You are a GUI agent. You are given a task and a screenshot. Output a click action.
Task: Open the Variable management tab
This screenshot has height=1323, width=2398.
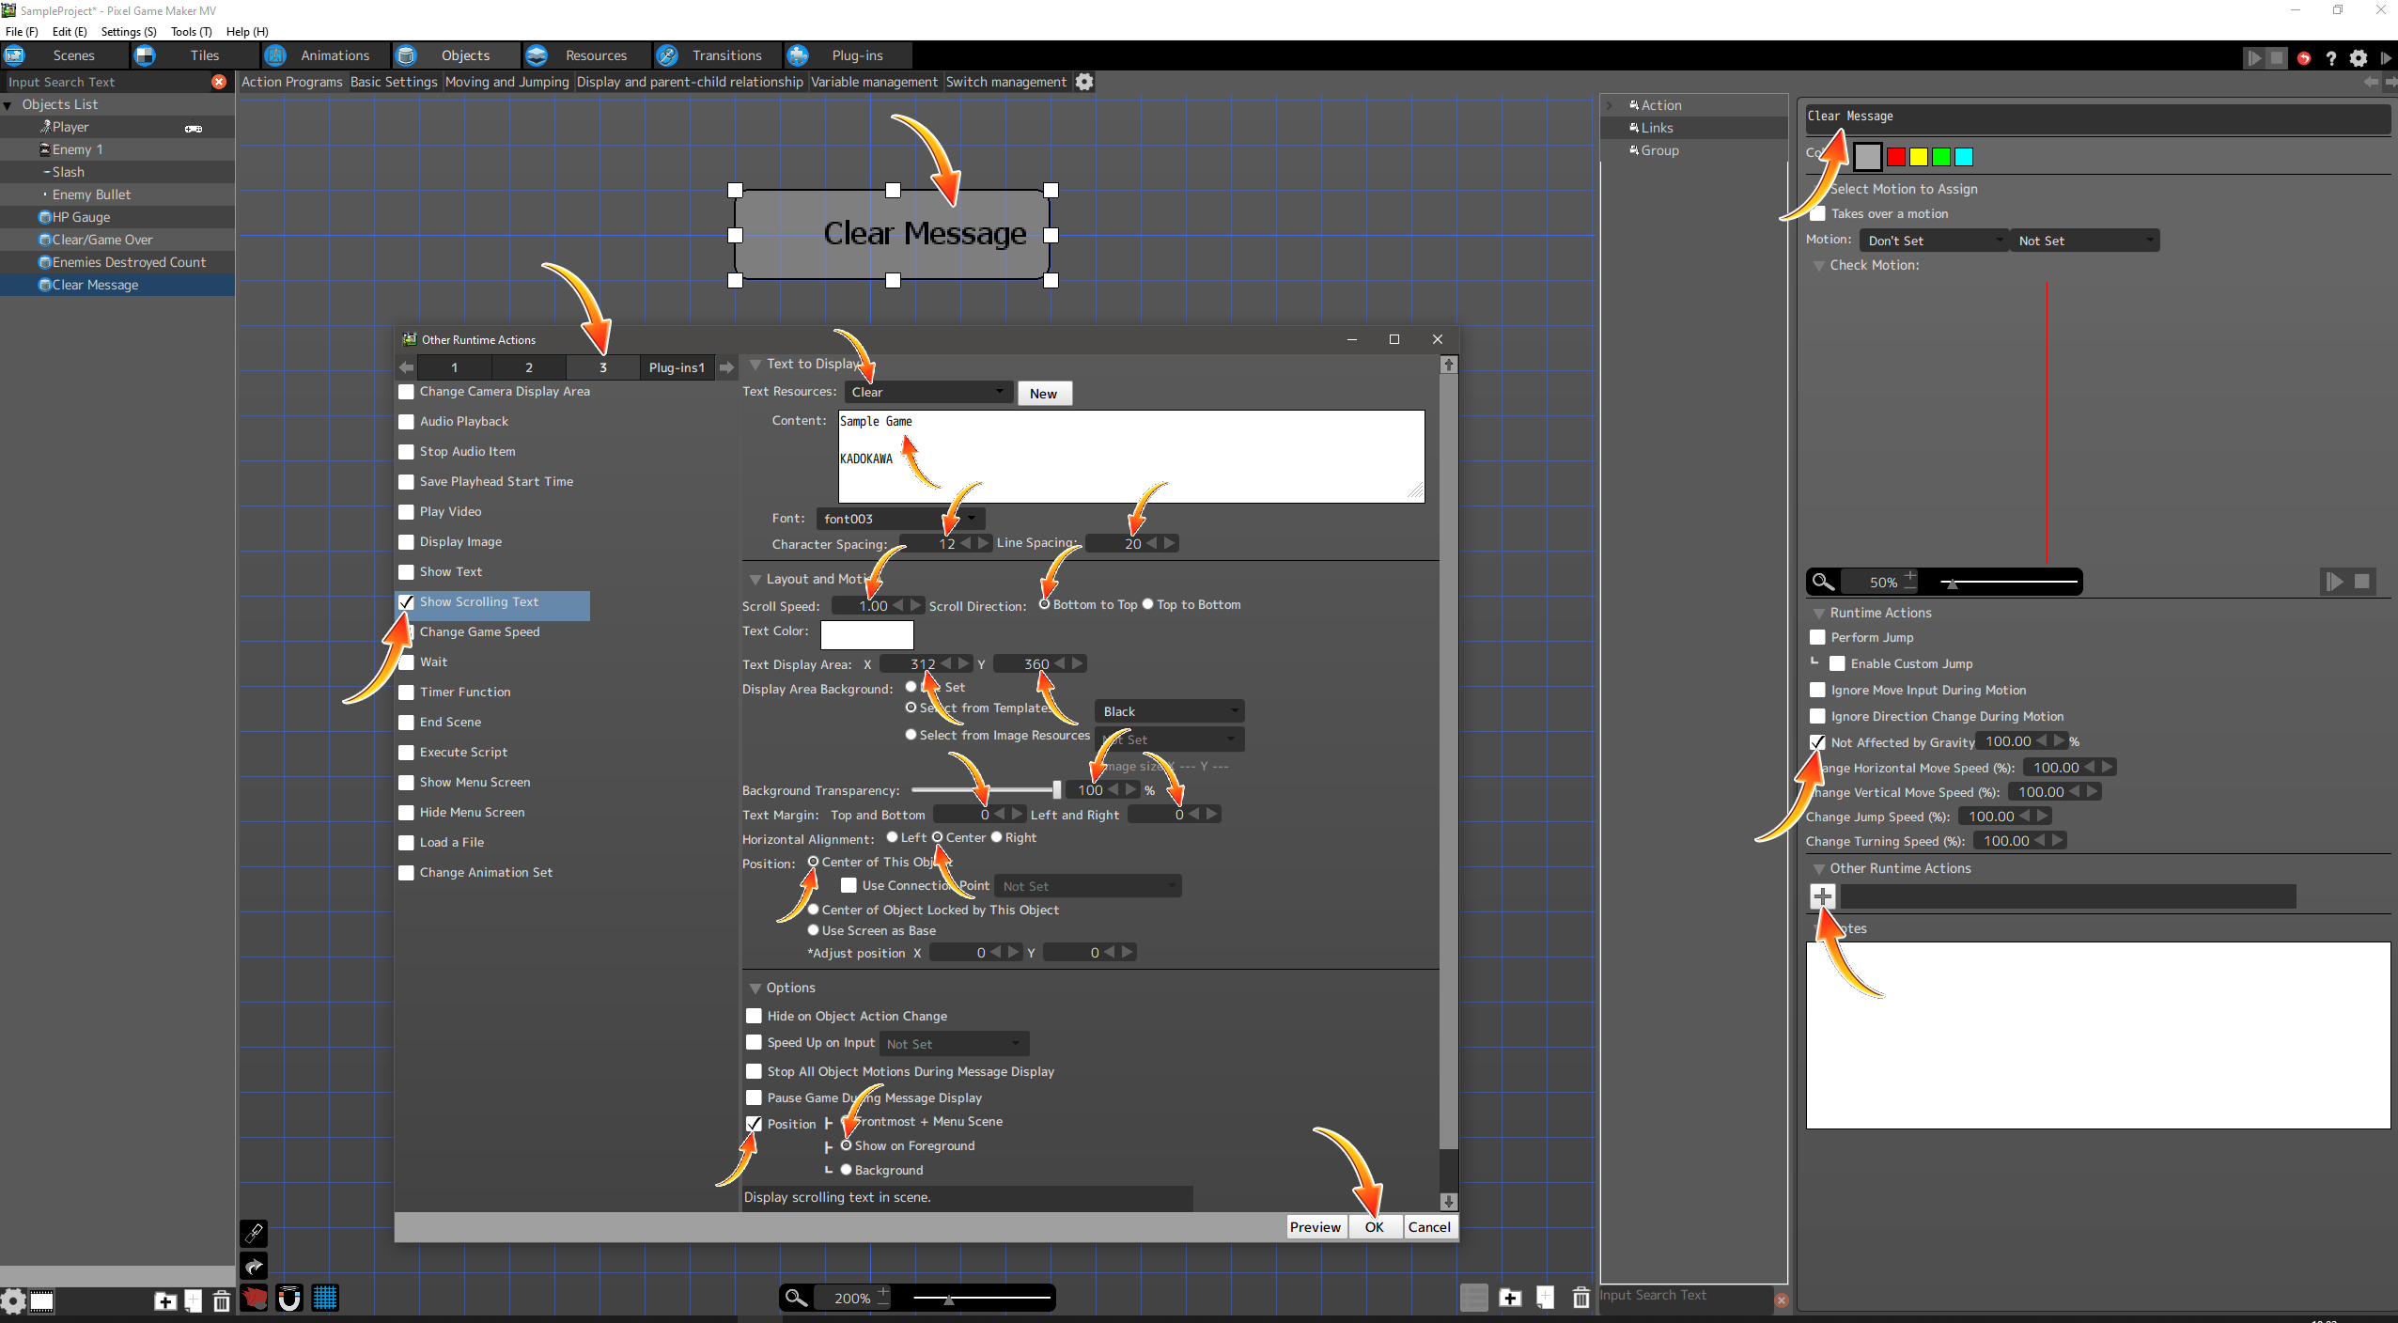coord(874,82)
